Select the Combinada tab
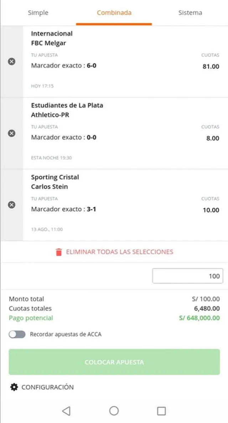Screen dimensions: 228x423 [x=114, y=12]
